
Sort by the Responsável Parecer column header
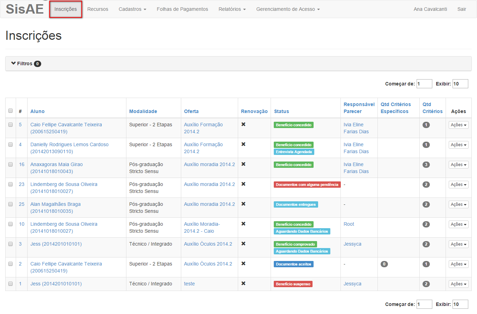(359, 108)
